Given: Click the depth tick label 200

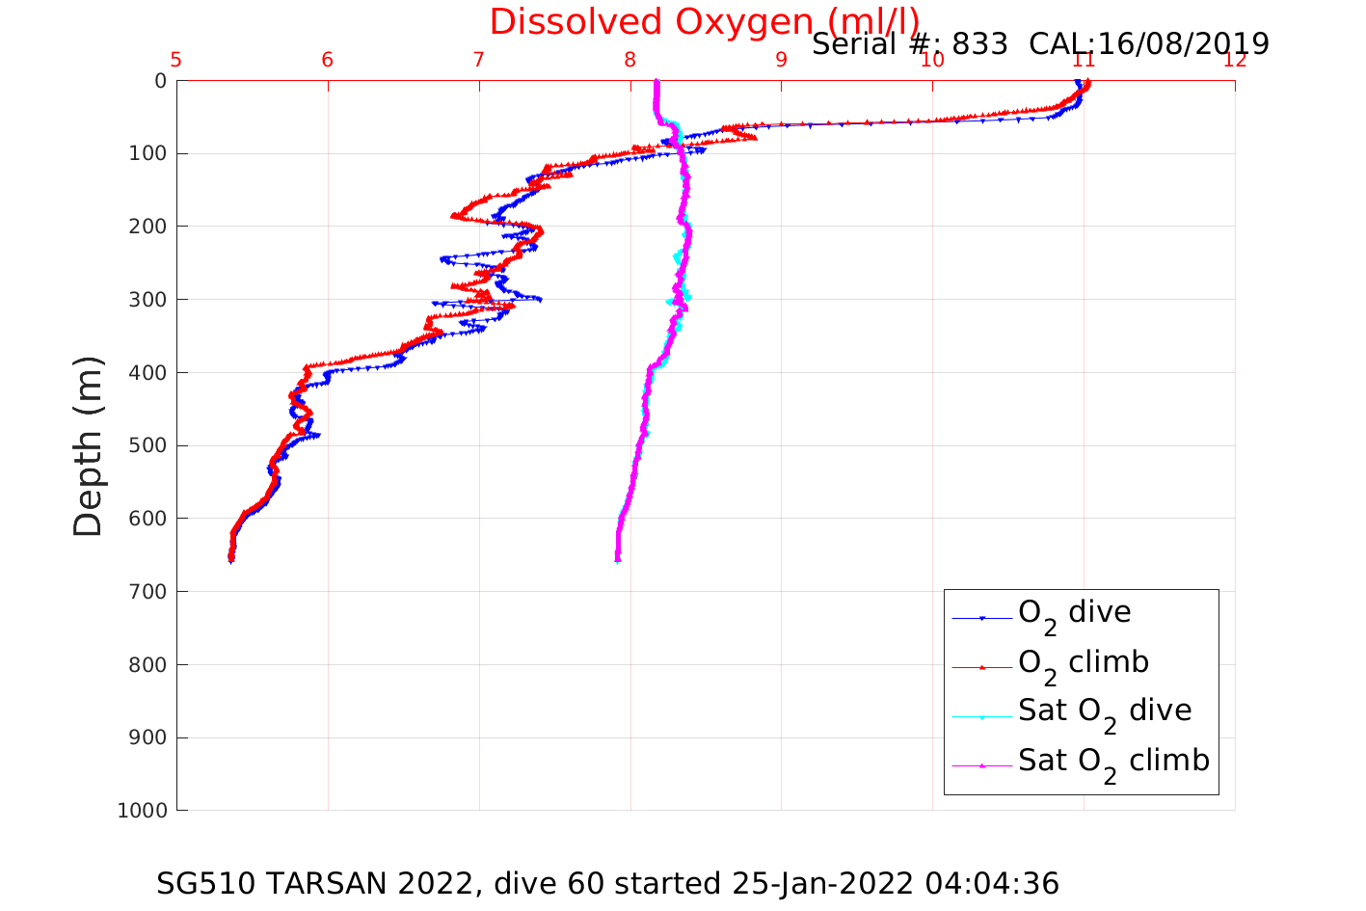Looking at the screenshot, I should pos(148,227).
